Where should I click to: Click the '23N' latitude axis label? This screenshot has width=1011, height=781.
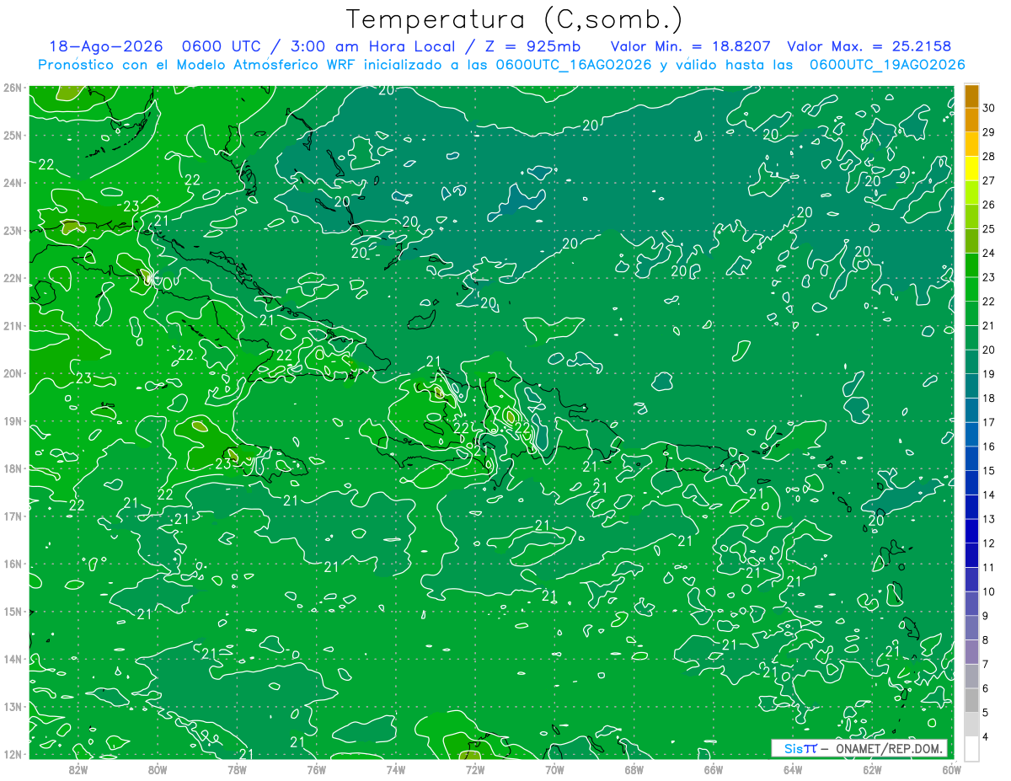click(13, 230)
